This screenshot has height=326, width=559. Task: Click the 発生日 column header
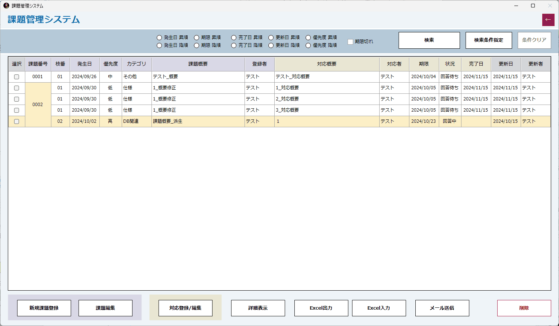[84, 64]
